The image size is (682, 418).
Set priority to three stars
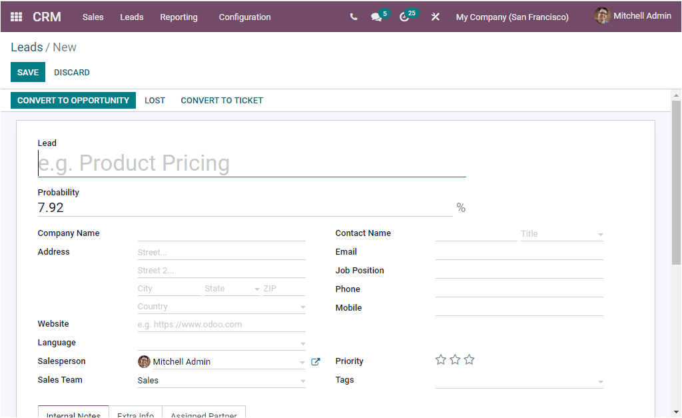tap(469, 359)
